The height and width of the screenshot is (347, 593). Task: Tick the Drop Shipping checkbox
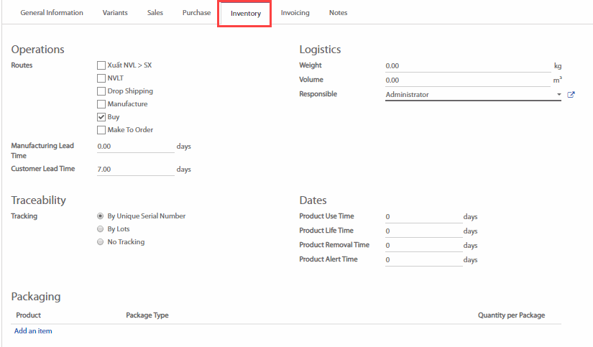point(101,91)
